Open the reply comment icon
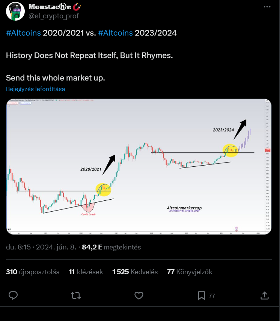The height and width of the screenshot is (321, 280). 13,296
